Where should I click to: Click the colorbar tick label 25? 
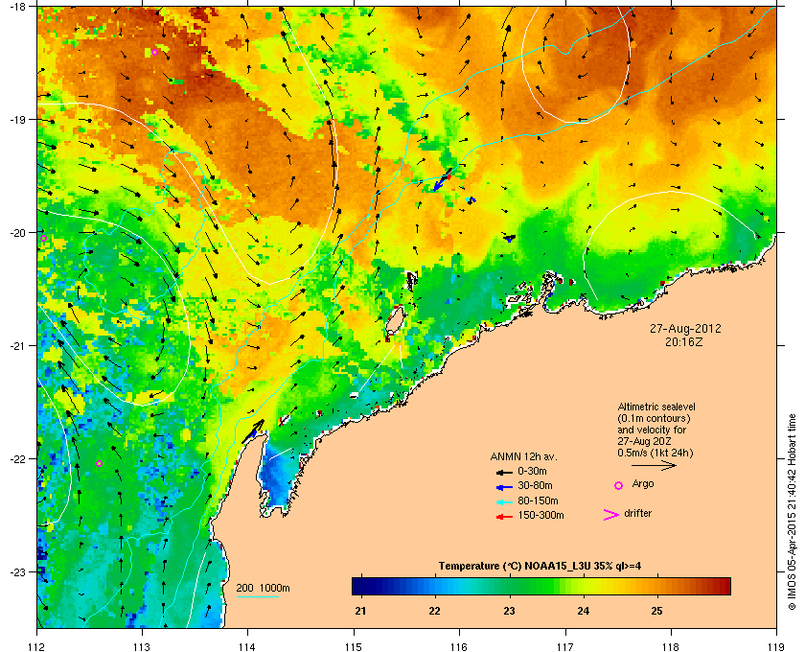(x=656, y=611)
